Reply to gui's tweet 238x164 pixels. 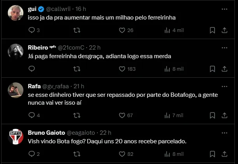(x=32, y=30)
